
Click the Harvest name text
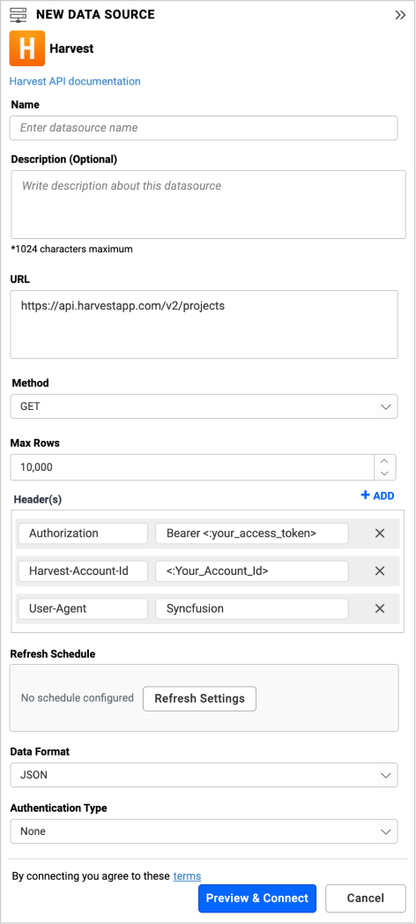72,48
